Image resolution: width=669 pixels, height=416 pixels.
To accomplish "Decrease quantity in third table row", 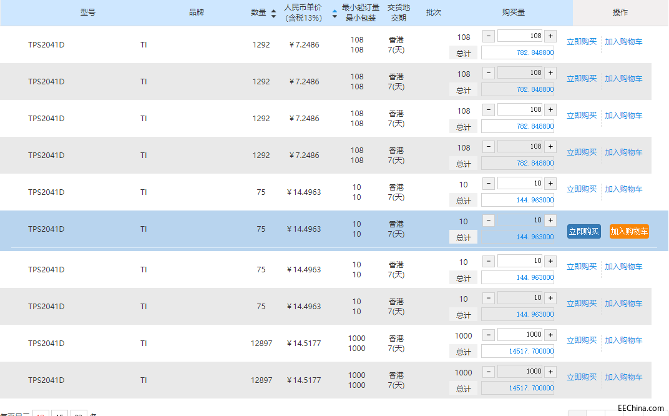I will (x=489, y=109).
